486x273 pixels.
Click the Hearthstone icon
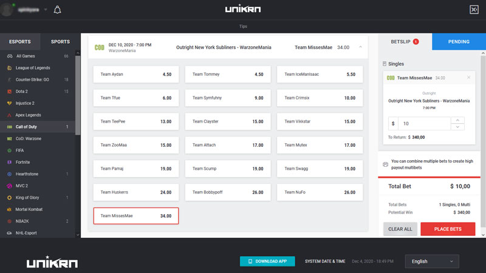click(9, 174)
